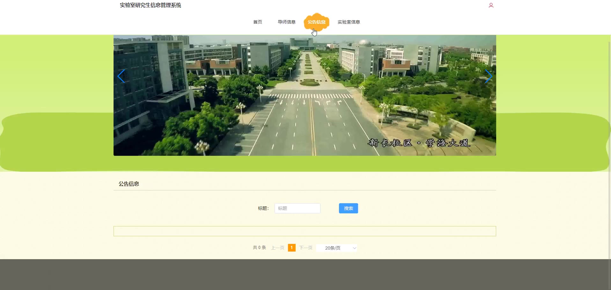Open the 实验室信息 page
The width and height of the screenshot is (611, 290).
pyautogui.click(x=349, y=22)
